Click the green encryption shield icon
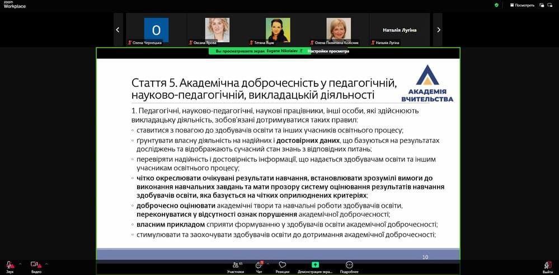Screen dimensions: 559x275 [x=496, y=5]
